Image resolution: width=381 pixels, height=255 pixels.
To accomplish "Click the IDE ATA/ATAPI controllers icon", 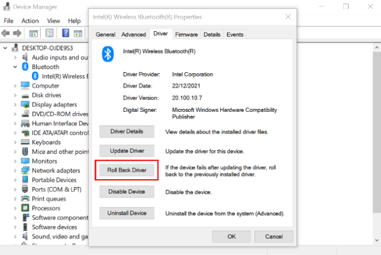I will coord(25,133).
